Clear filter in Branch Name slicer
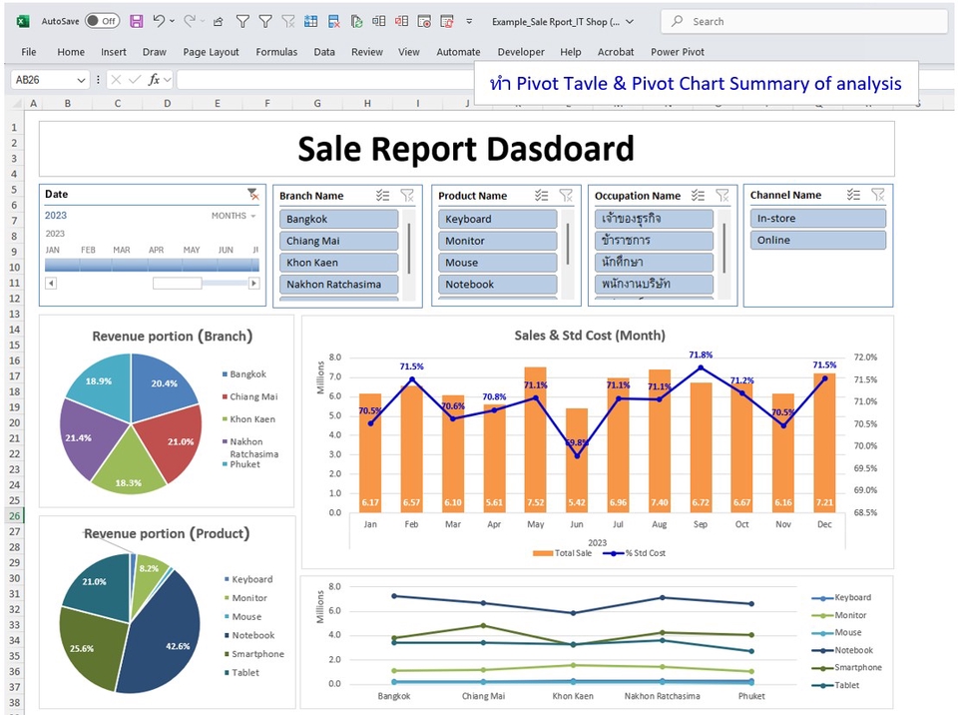 [x=407, y=196]
